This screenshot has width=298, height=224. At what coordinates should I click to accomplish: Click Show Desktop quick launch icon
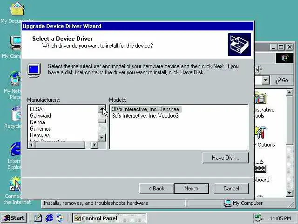(38, 218)
